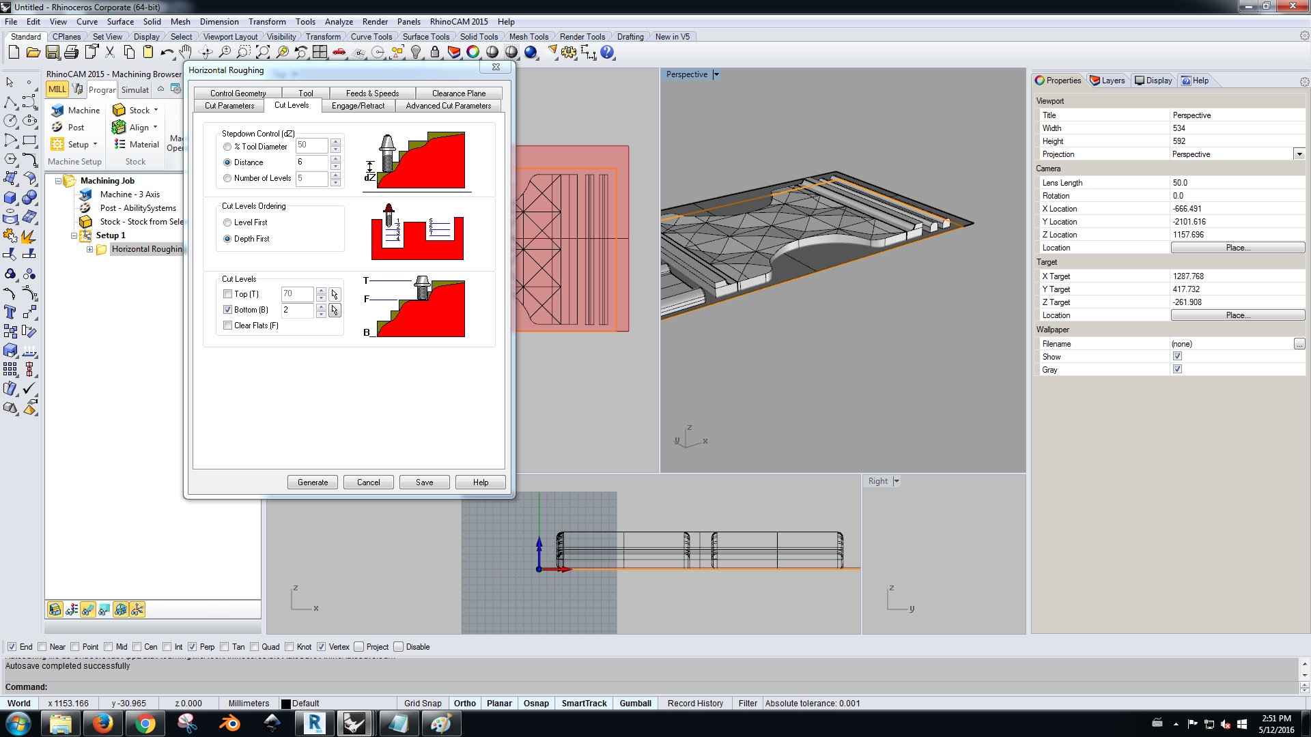Click the gear options icon in toolbar
The height and width of the screenshot is (737, 1311).
[569, 52]
